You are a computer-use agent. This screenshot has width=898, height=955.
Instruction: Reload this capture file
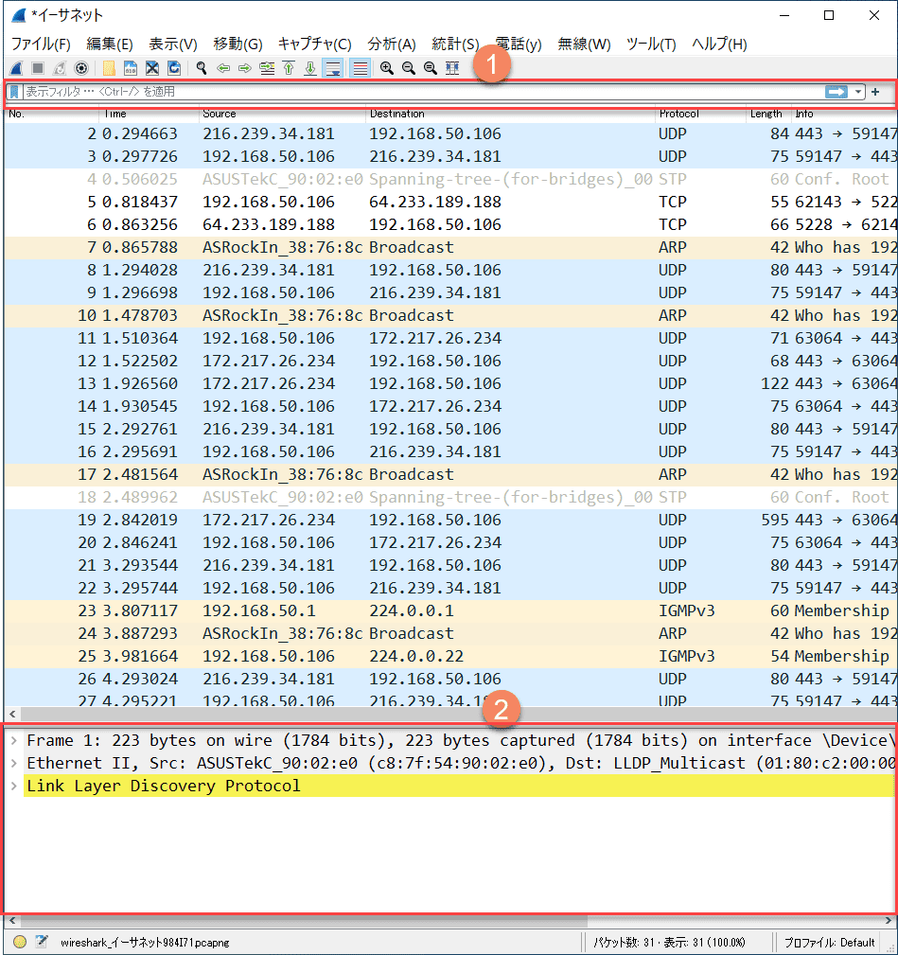click(174, 68)
